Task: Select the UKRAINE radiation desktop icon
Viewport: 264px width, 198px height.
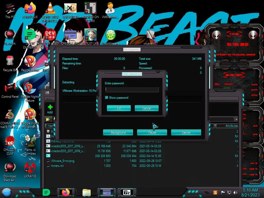Action: 30,170
